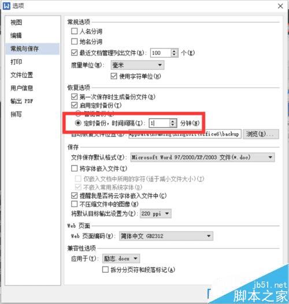Increase recent documents count with spinner arrow

click(174, 51)
